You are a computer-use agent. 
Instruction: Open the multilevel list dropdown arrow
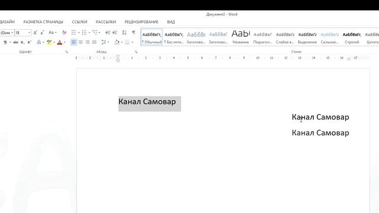click(x=99, y=33)
